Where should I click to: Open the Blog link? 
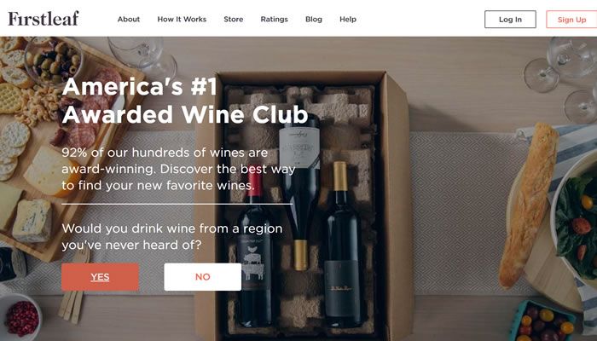[x=314, y=19]
